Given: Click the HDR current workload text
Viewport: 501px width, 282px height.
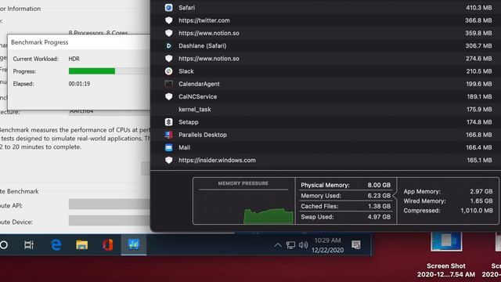Looking at the screenshot, I should [74, 59].
